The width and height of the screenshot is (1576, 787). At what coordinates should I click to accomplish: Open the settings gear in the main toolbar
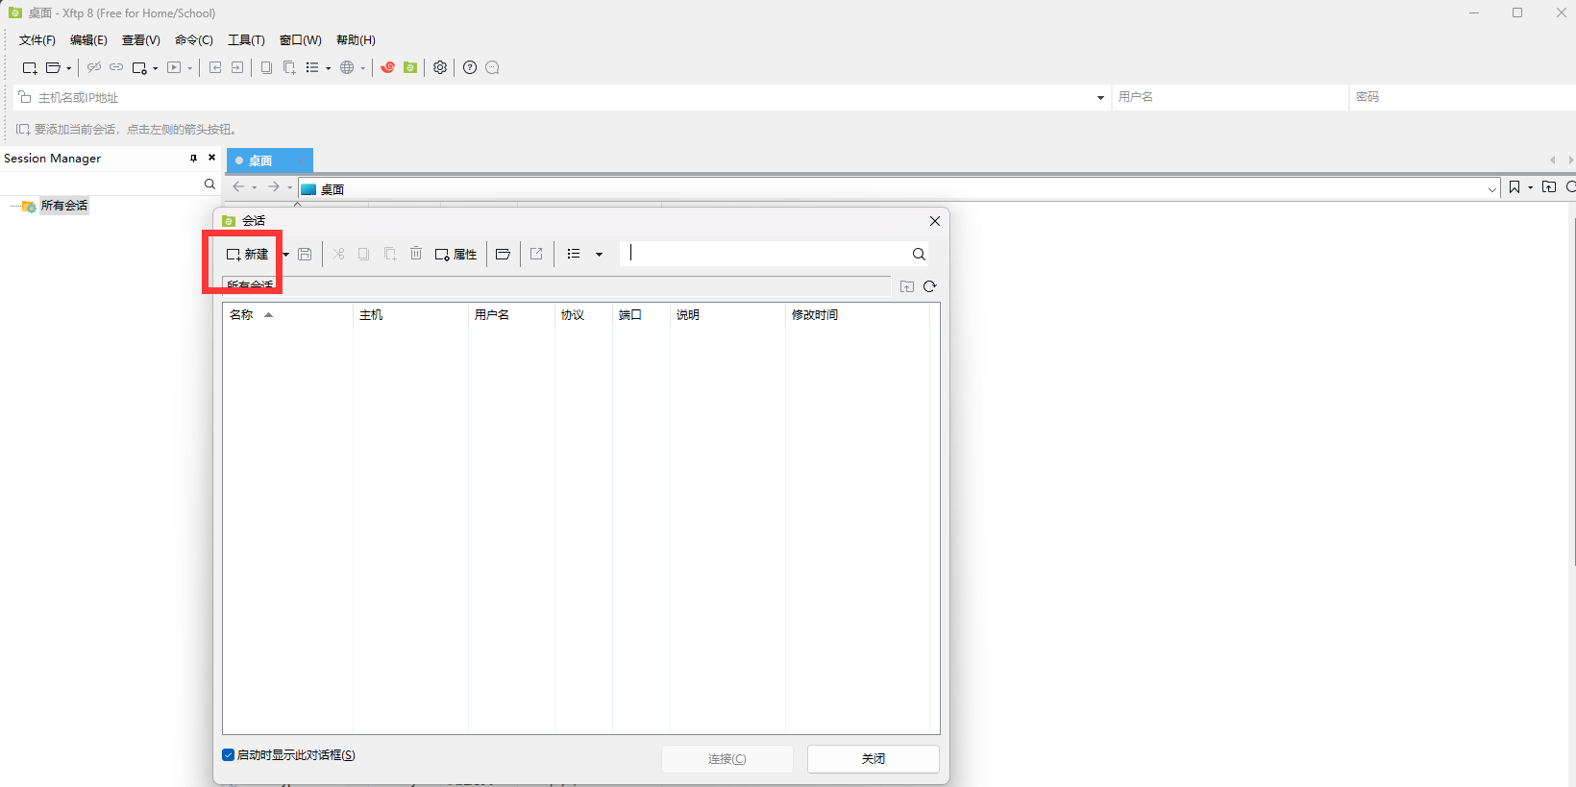440,67
